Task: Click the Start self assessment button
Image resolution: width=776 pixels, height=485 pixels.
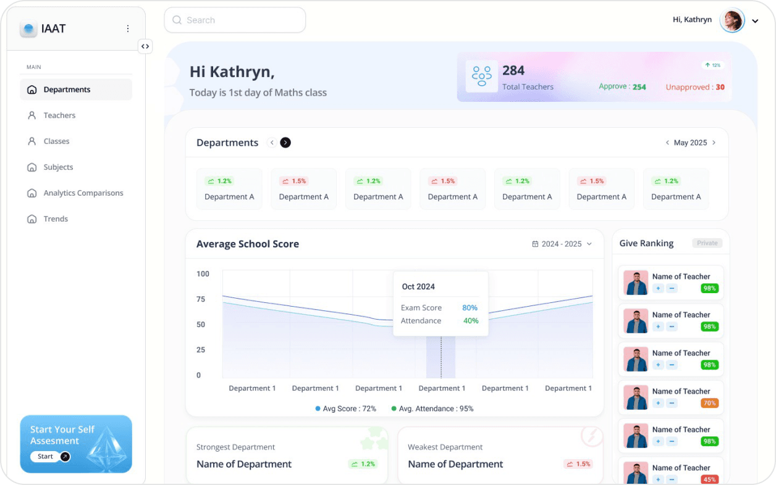Action: 51,457
